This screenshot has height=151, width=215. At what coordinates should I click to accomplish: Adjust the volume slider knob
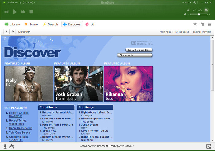tap(199, 14)
